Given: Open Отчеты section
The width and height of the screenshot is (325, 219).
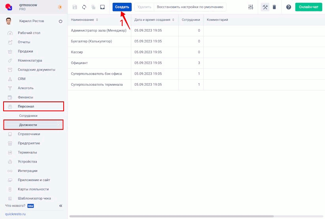Looking at the screenshot, I should [x=24, y=42].
